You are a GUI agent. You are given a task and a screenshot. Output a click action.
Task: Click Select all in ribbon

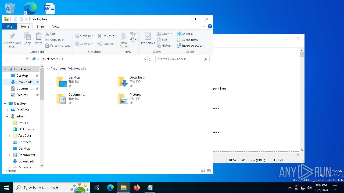coord(186,34)
